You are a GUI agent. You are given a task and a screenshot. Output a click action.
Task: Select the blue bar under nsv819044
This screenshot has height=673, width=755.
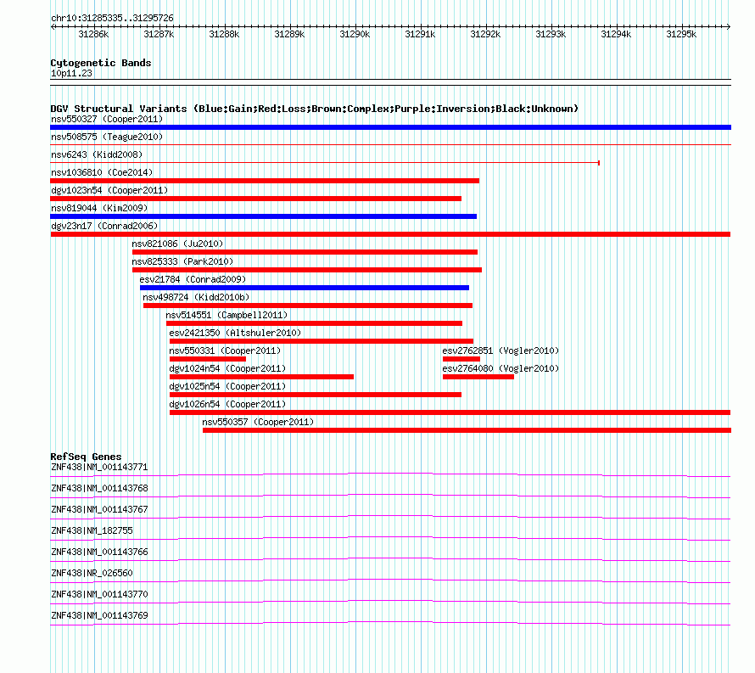[x=263, y=216]
